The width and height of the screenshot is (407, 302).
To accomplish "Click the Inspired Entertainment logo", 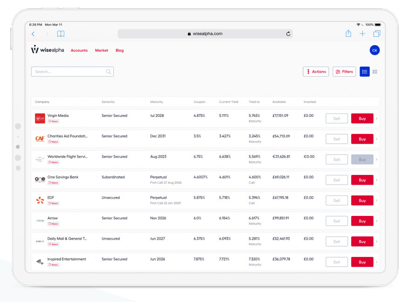I will (40, 262).
